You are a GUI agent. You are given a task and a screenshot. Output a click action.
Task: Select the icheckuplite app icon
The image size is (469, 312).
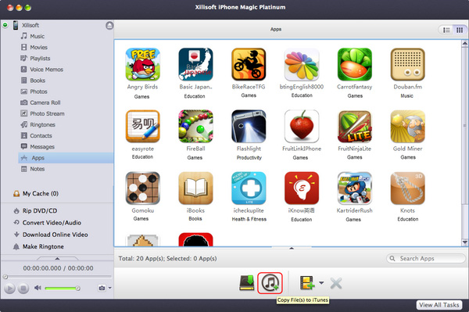[x=249, y=188]
